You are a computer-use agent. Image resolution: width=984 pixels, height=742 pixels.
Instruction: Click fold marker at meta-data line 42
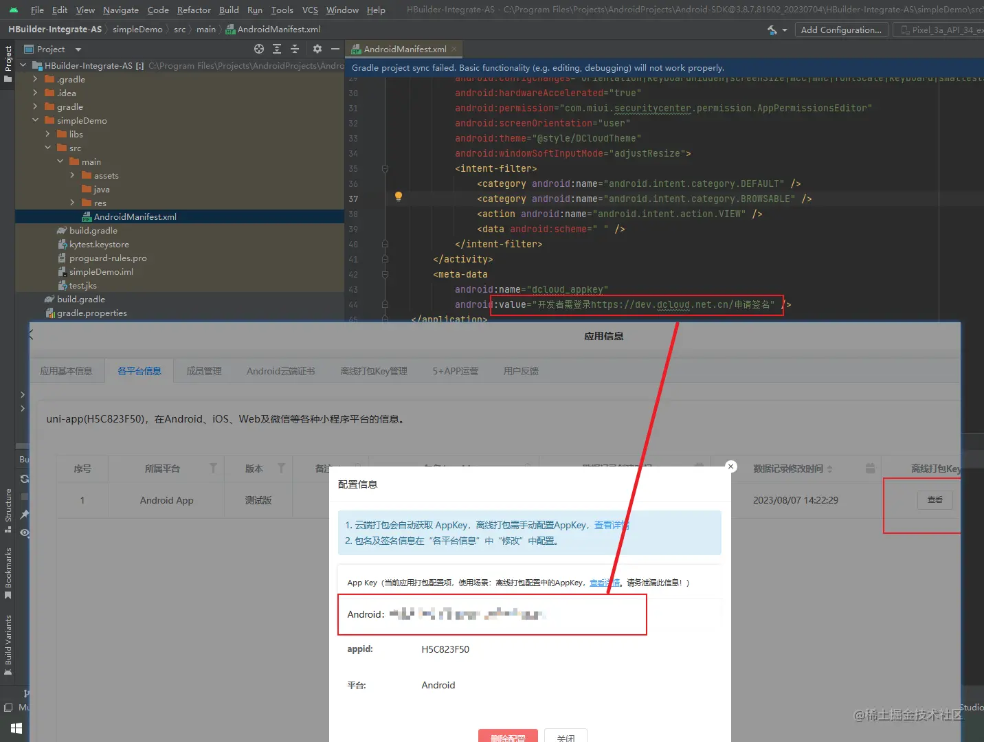click(x=385, y=274)
